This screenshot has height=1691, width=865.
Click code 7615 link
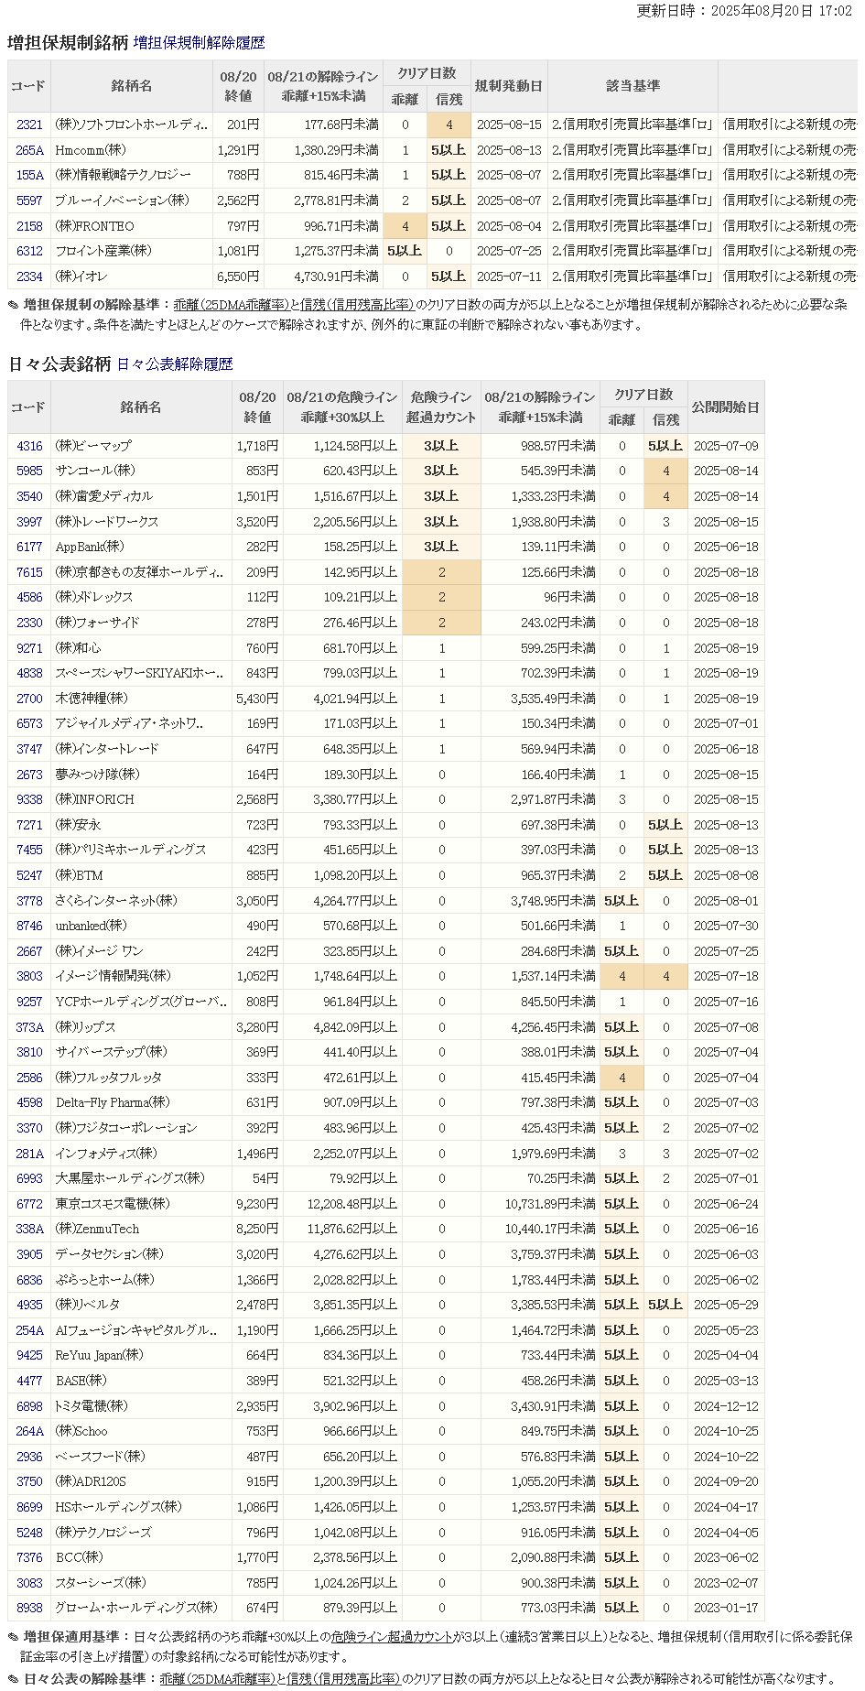click(29, 572)
